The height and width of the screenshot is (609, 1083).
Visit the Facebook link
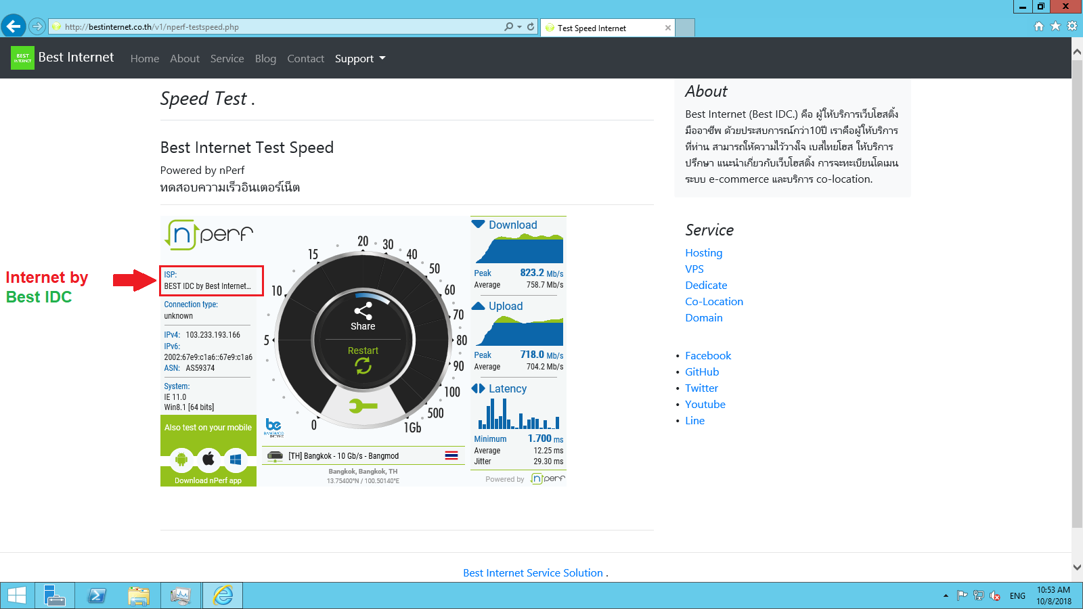[708, 355]
